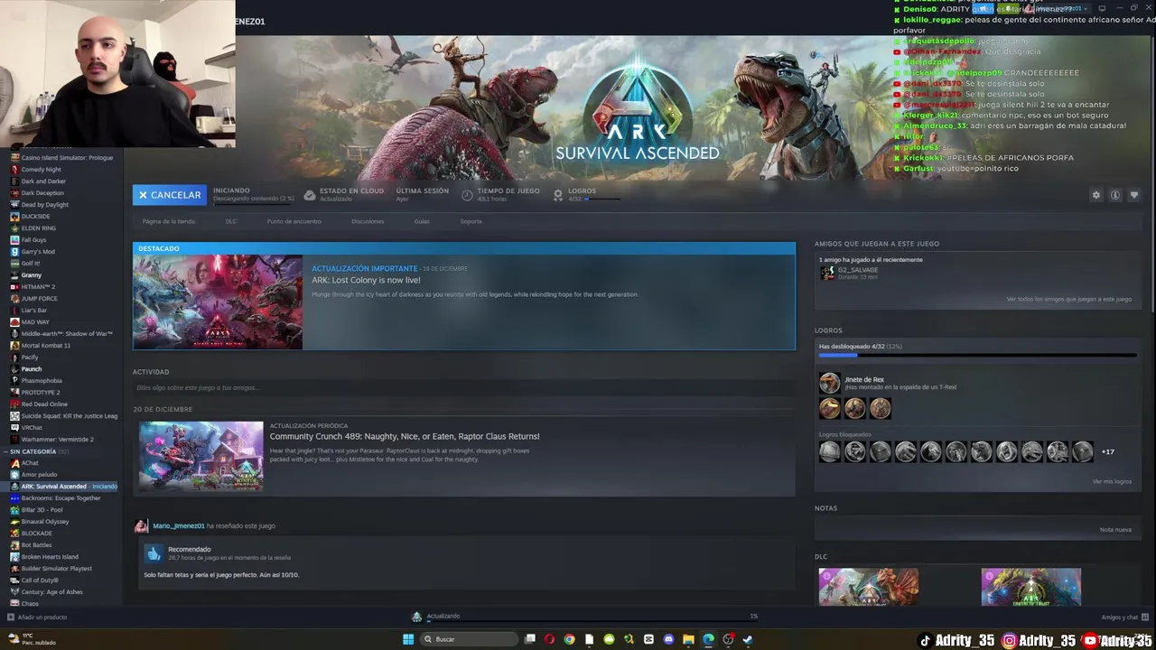
Task: Open Windows Start menu
Action: pyautogui.click(x=408, y=639)
